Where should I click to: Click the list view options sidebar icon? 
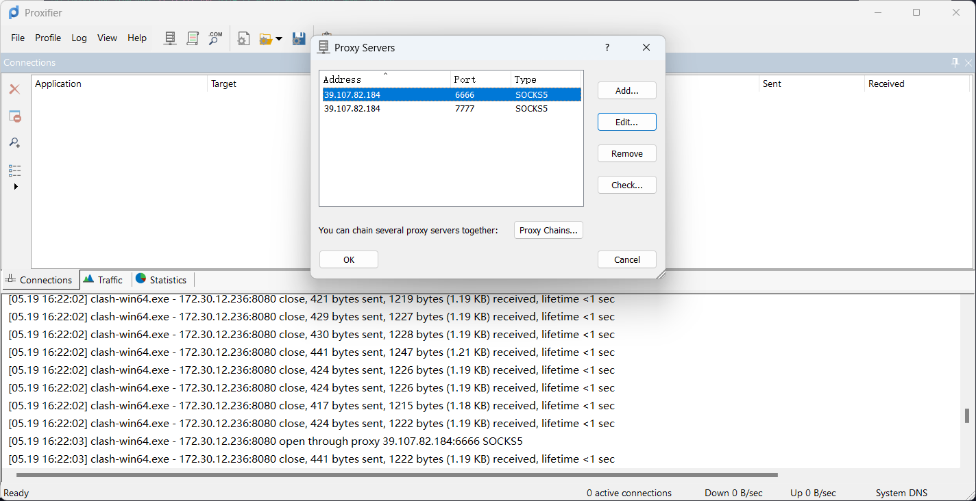14,170
